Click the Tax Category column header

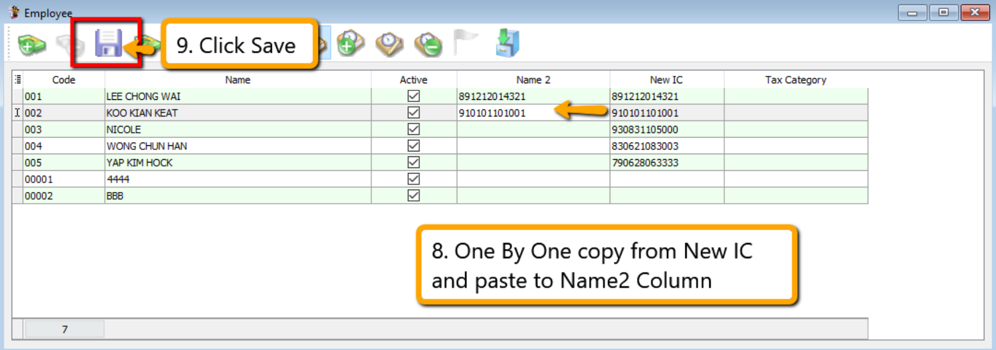(x=795, y=80)
